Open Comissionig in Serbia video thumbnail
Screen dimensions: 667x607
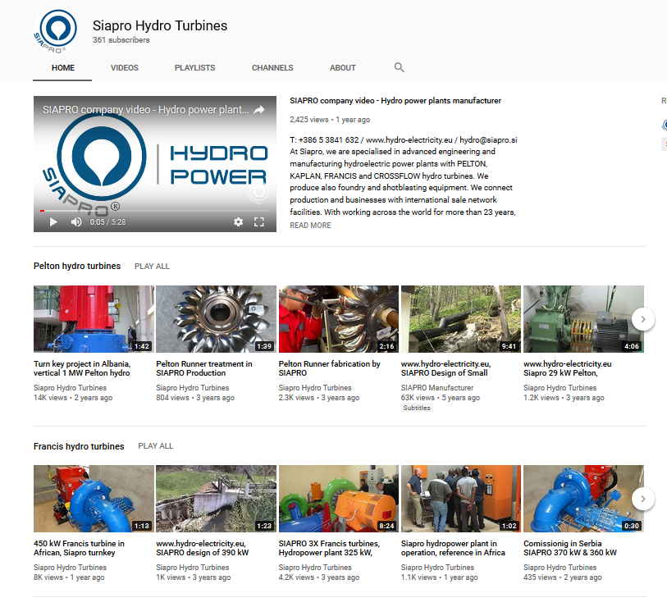click(x=583, y=499)
